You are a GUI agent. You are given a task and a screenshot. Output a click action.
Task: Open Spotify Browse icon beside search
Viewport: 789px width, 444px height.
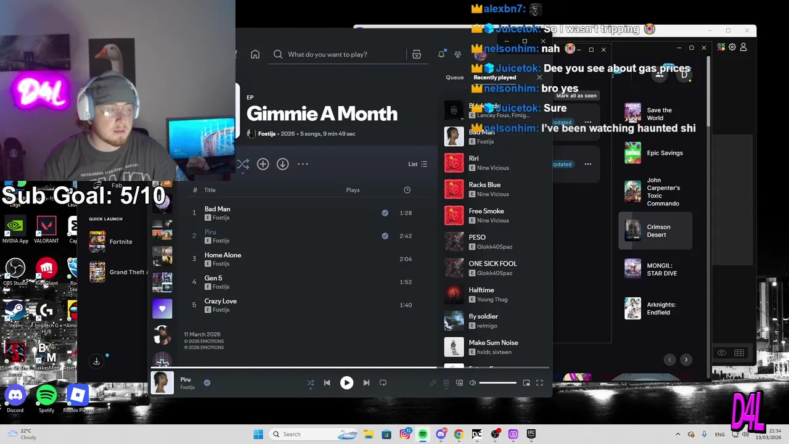[417, 54]
